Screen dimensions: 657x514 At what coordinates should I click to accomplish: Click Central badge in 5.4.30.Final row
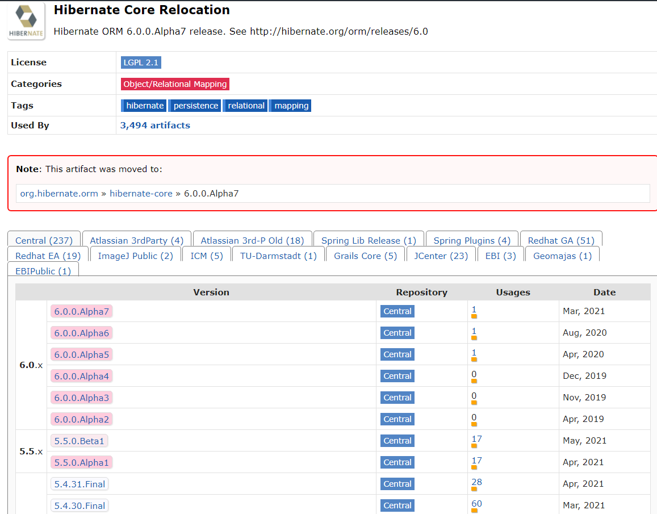pos(397,505)
